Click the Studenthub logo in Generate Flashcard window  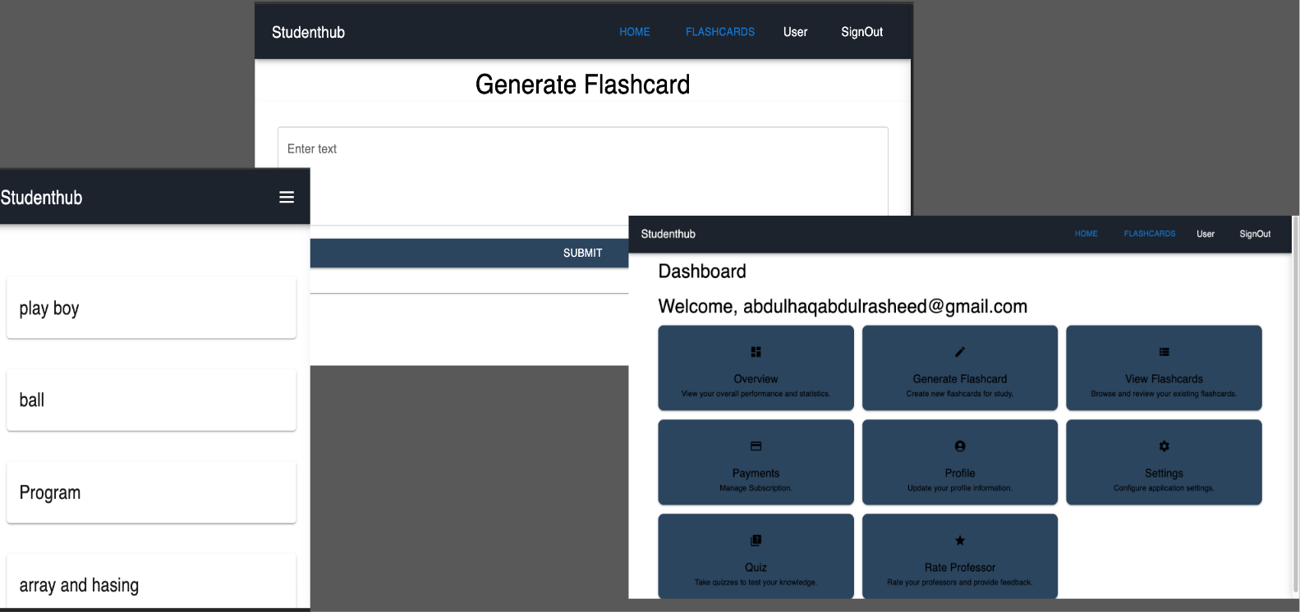coord(308,32)
